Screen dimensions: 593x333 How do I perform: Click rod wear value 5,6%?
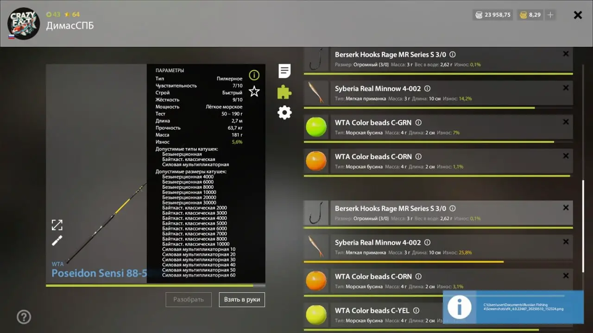pos(237,142)
